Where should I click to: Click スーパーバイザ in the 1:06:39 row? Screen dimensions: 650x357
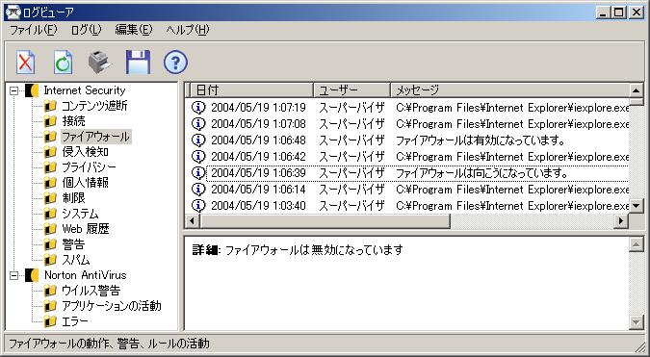(x=351, y=173)
